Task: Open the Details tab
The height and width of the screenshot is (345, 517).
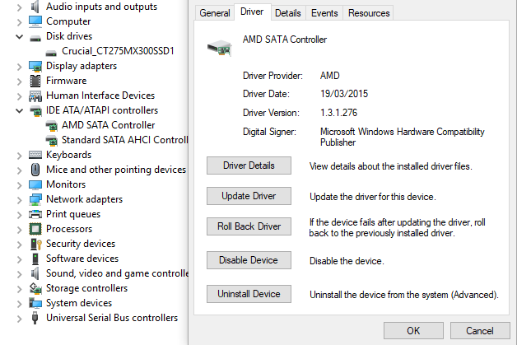Action: coord(288,13)
